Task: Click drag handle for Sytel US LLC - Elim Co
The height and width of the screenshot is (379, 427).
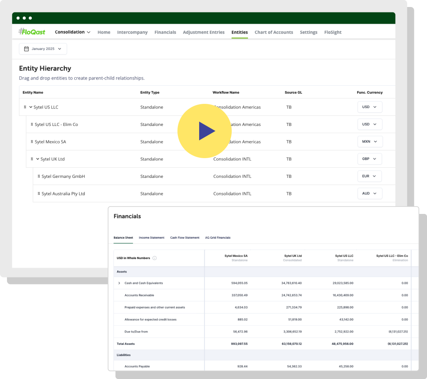Action: pos(32,124)
